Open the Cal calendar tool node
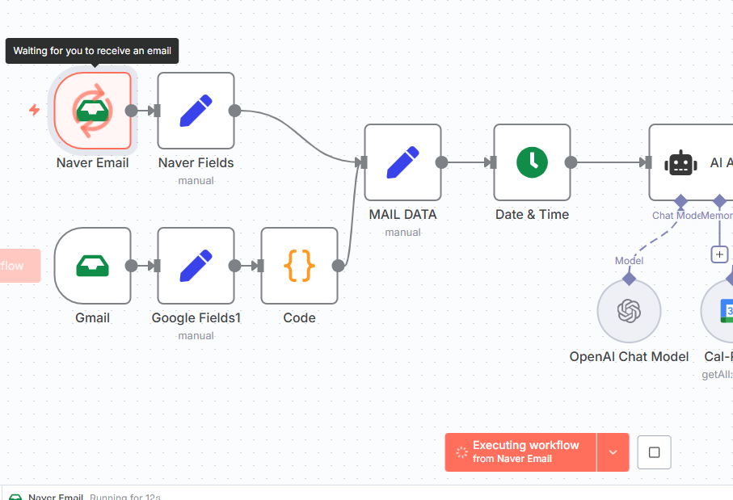733x500 pixels. click(718, 311)
